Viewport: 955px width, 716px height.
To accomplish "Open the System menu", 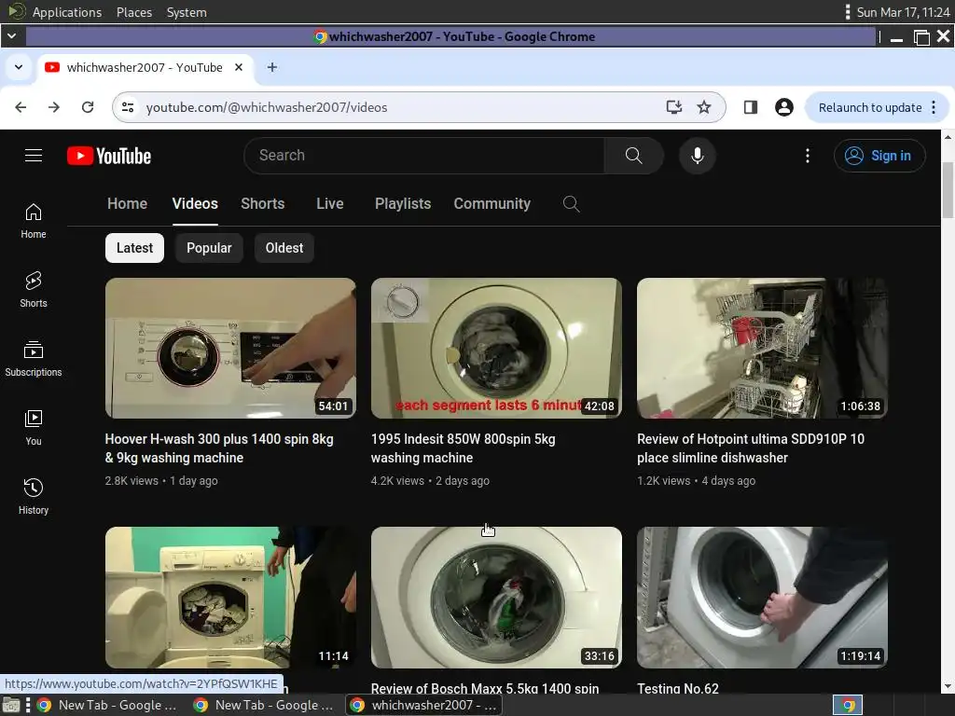I will point(187,12).
